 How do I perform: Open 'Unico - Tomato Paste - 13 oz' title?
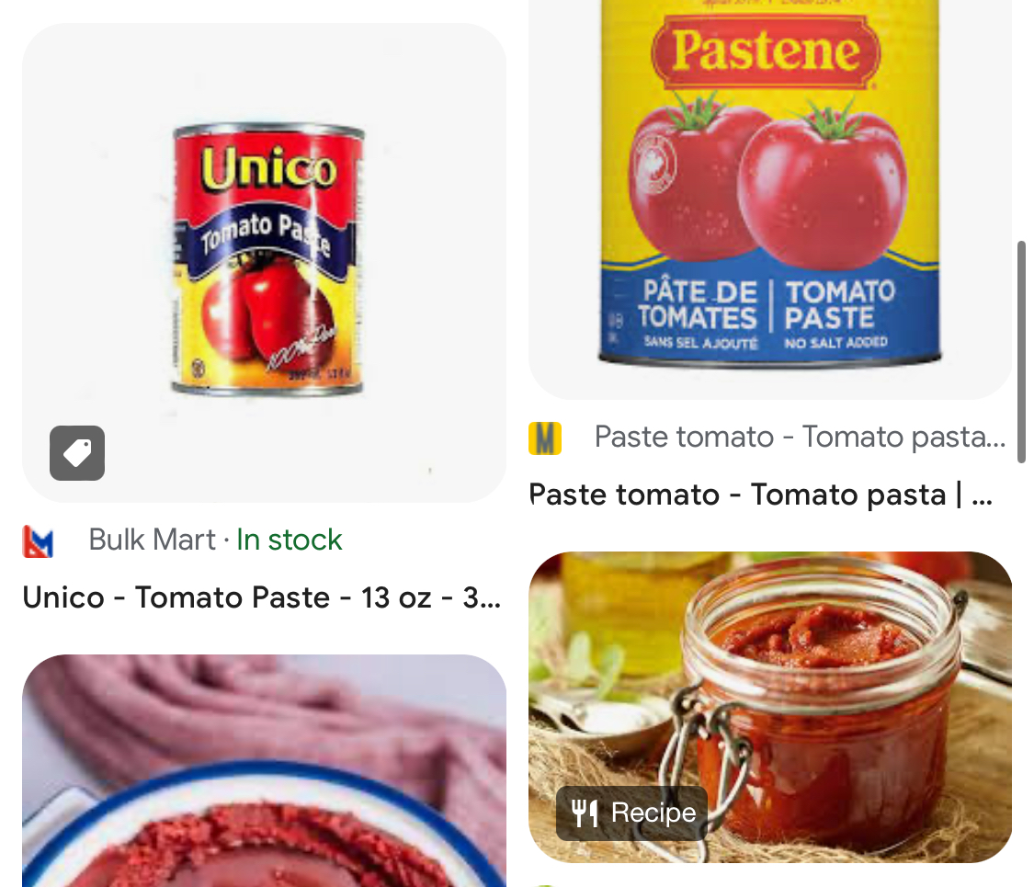tap(262, 597)
